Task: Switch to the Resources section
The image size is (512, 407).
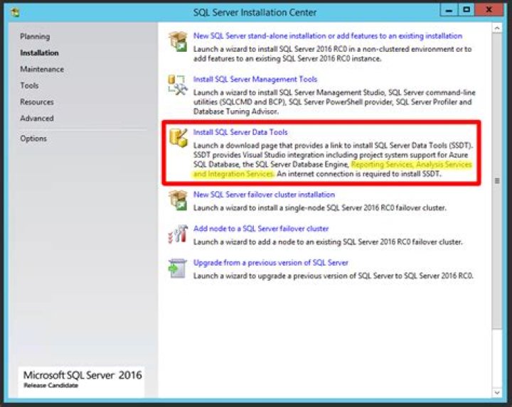Action: 37,102
